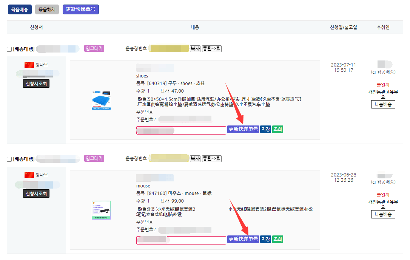
Task: Click 나눔배송 button for the first order
Action: 383,104
